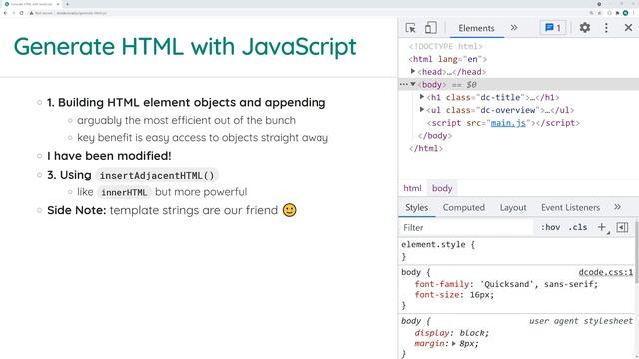Expand the margin shorthand triangle

point(454,343)
